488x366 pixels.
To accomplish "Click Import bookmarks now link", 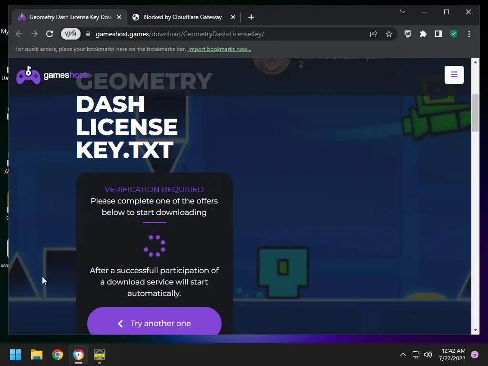I will pos(220,49).
